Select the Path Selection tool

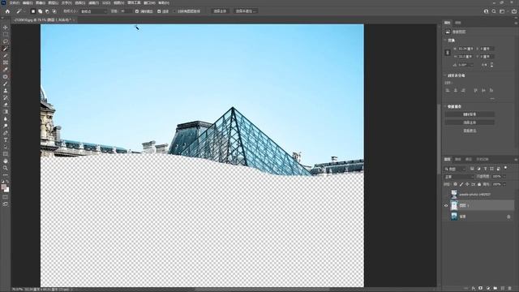[6, 147]
